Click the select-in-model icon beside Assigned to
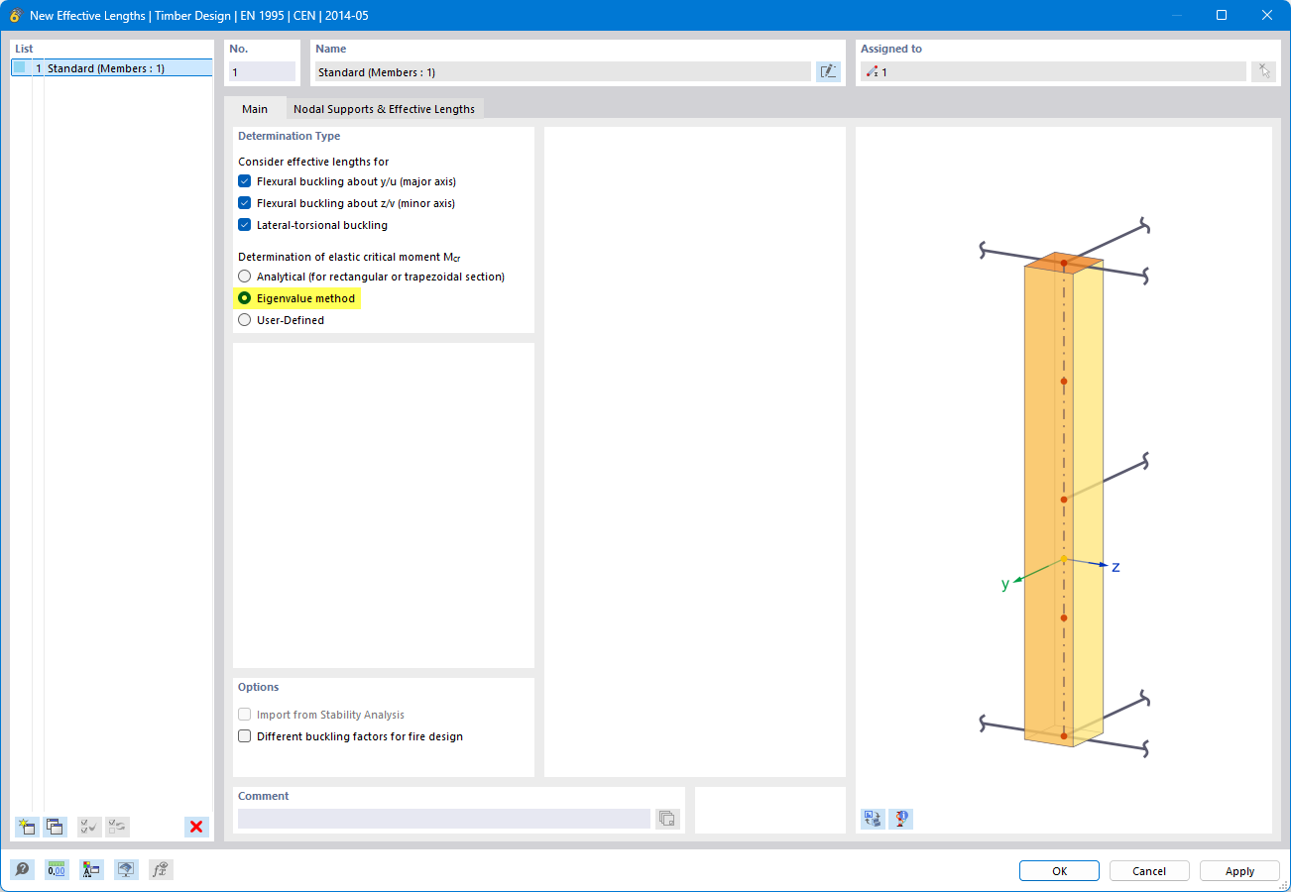Image resolution: width=1291 pixels, height=892 pixels. point(1263,71)
